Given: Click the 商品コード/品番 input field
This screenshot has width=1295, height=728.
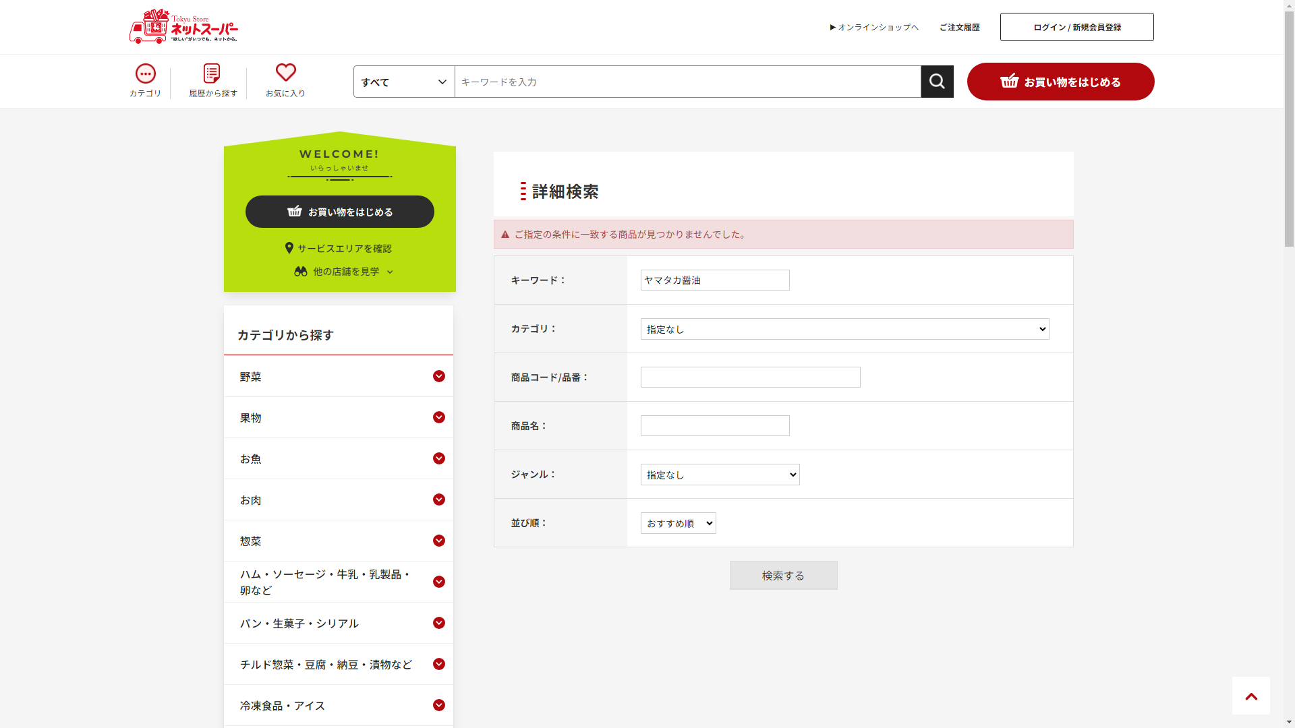Looking at the screenshot, I should click(750, 377).
